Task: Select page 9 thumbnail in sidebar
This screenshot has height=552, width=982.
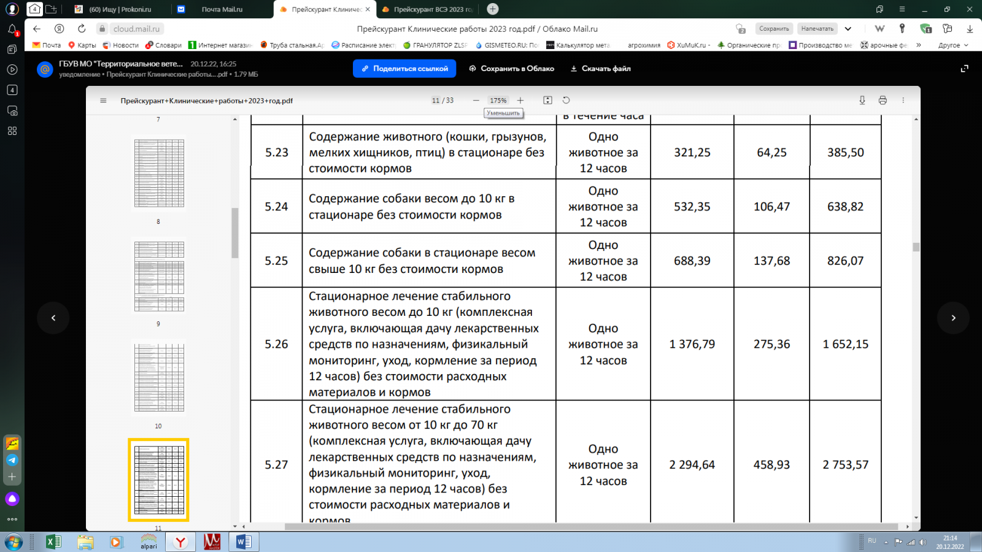Action: coord(159,275)
